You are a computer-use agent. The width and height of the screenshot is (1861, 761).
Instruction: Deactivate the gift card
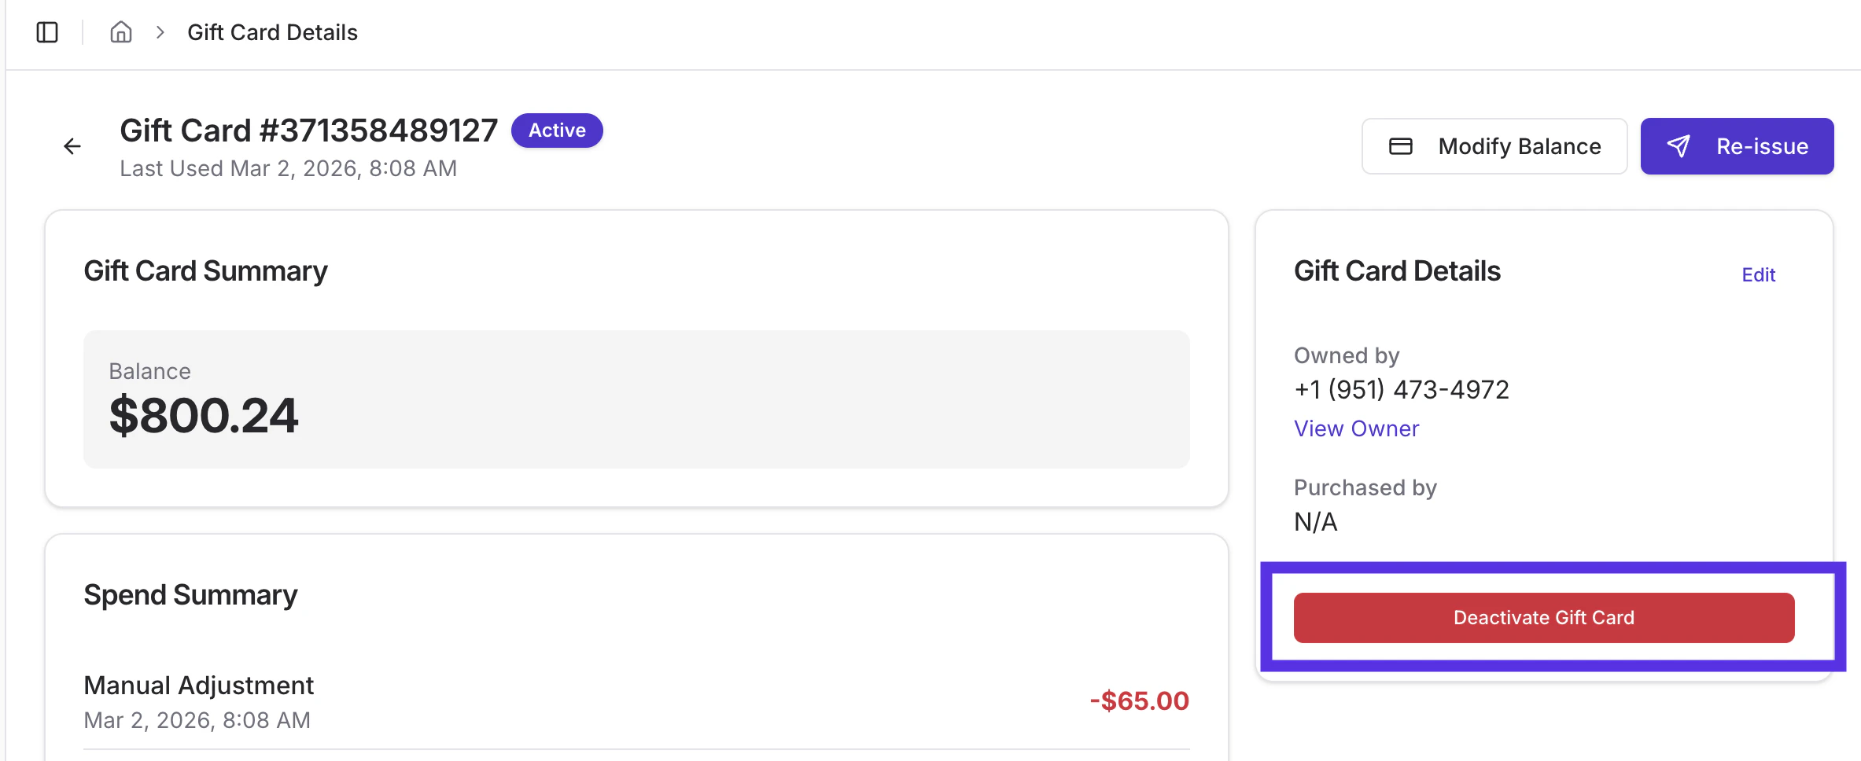click(x=1543, y=618)
